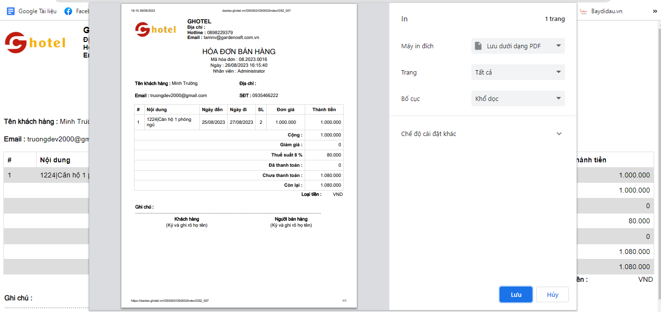The image size is (661, 312).
Task: Click the 'VND' currency text on the background page
Action: (x=645, y=280)
